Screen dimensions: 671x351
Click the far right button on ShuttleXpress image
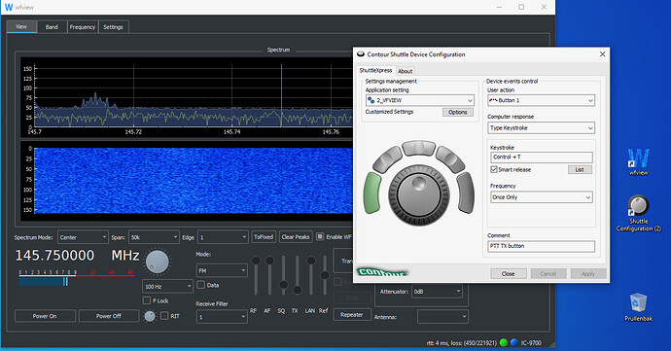pyautogui.click(x=466, y=193)
